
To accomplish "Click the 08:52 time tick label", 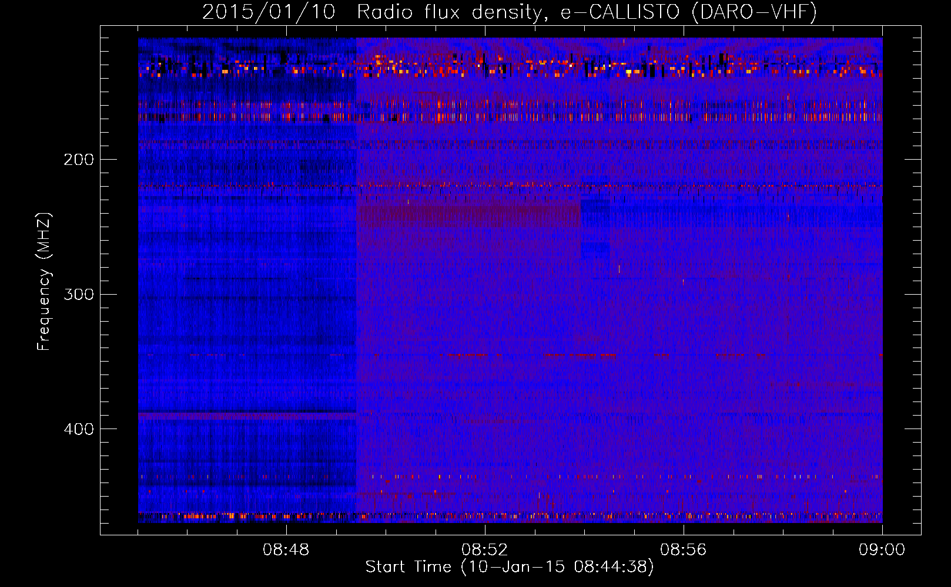I will (x=484, y=550).
